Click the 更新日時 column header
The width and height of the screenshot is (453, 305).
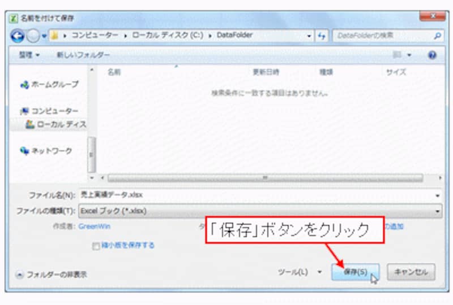coord(266,72)
